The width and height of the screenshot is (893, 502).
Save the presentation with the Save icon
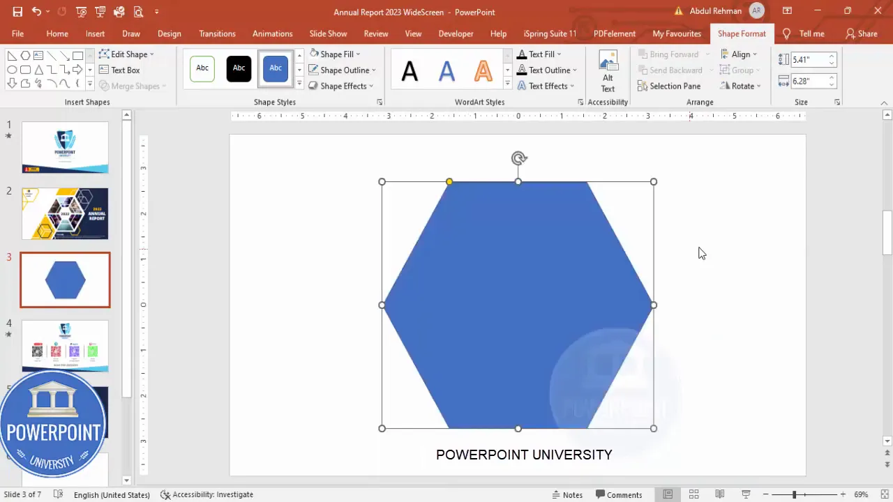tap(17, 12)
